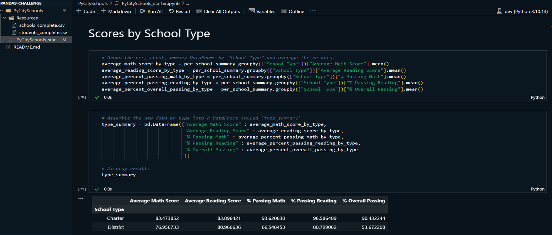Open the toolbar more actions ellipsis
Viewport: 552px width, 235px height.
(313, 11)
